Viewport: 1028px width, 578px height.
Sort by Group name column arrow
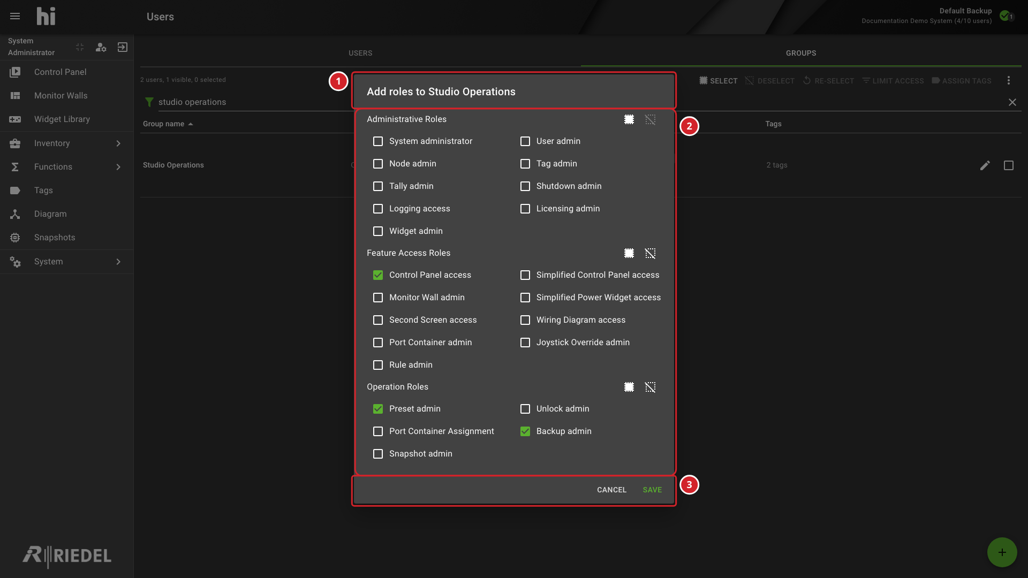point(191,124)
